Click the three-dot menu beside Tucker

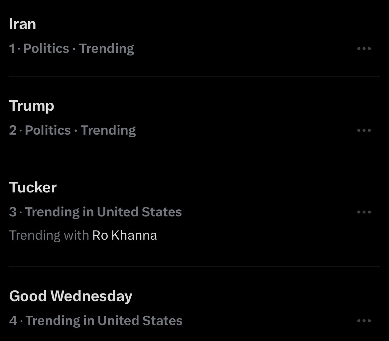point(364,212)
